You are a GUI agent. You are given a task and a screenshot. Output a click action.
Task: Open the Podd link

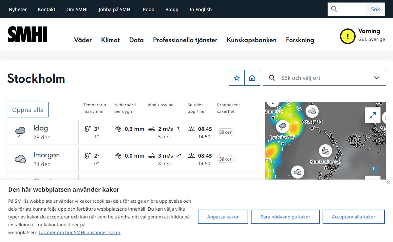(x=149, y=9)
